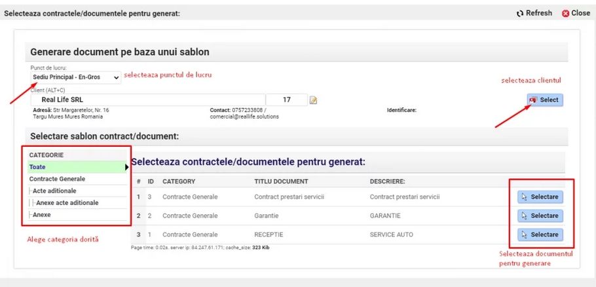596x287 pixels.
Task: Open the Anexe category
Action: tap(41, 214)
